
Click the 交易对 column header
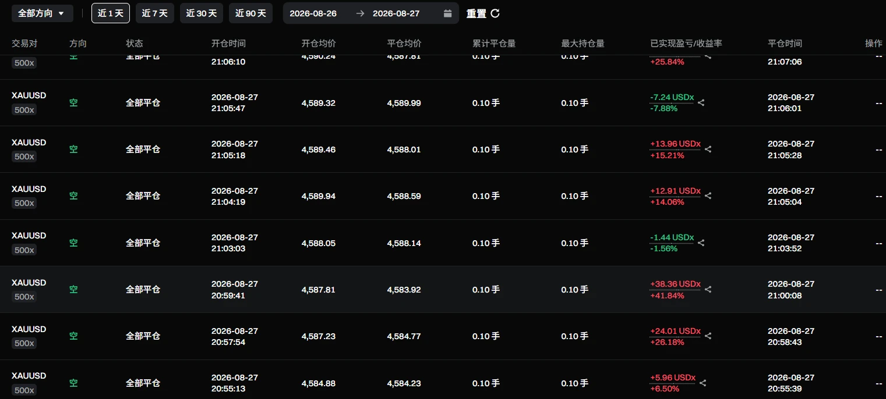24,44
